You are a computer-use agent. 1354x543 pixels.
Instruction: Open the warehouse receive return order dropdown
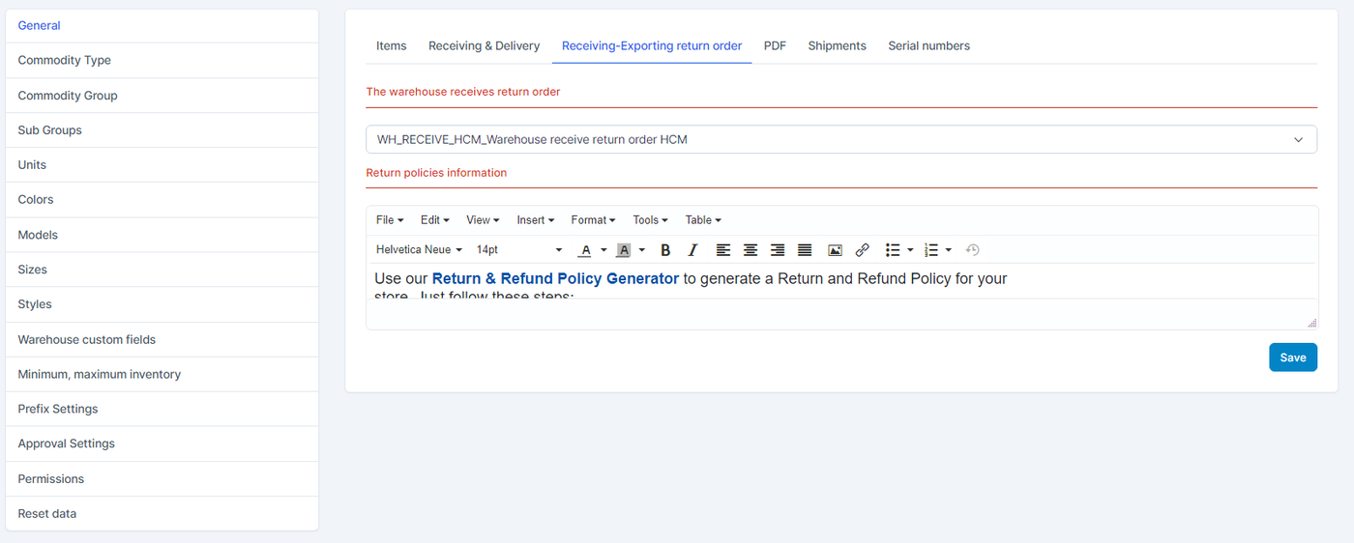(x=840, y=139)
